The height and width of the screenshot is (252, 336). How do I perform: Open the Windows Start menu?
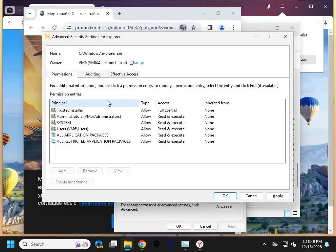[10, 244]
